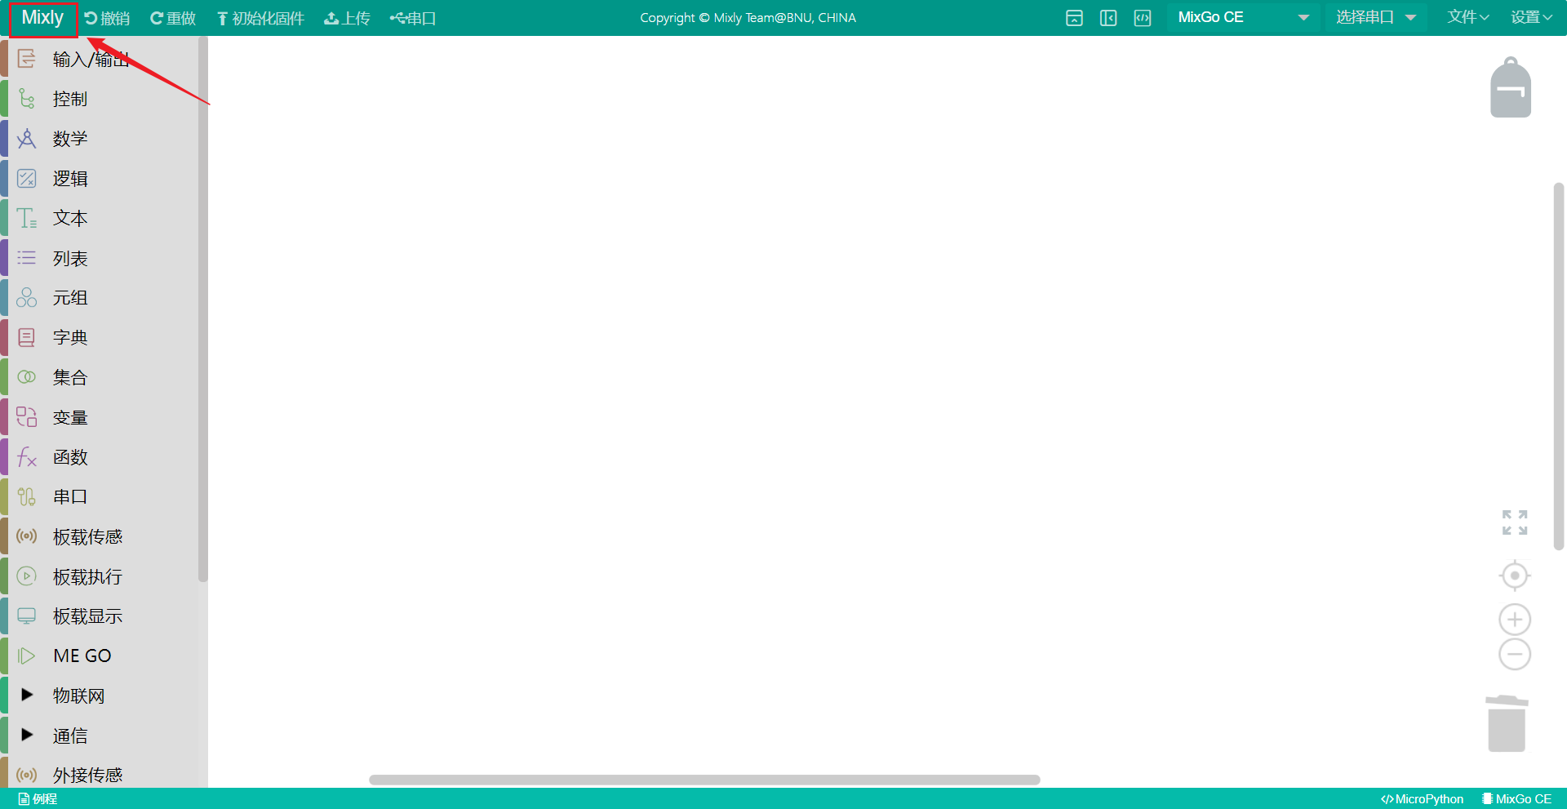Click the fit-to-screen arrows icon

(1515, 522)
